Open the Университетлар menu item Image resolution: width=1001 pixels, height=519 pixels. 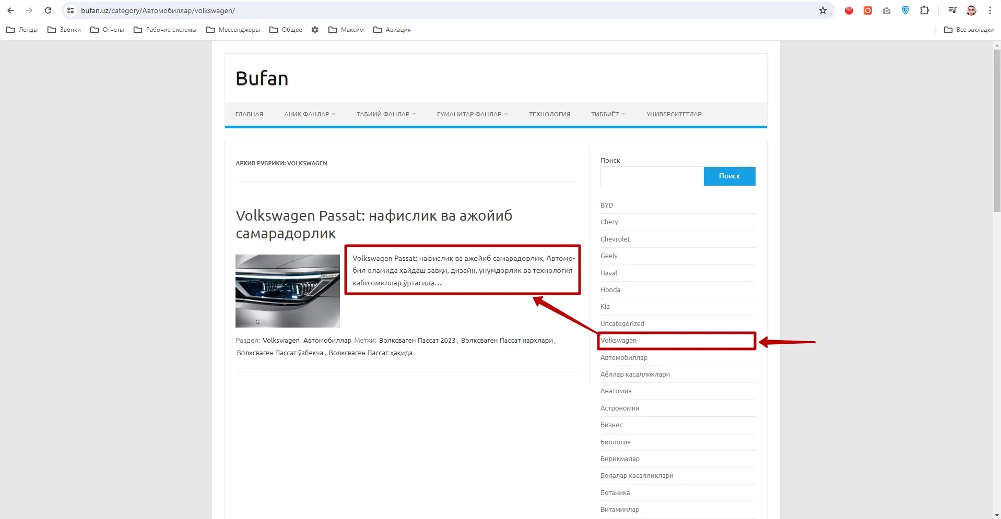(674, 114)
